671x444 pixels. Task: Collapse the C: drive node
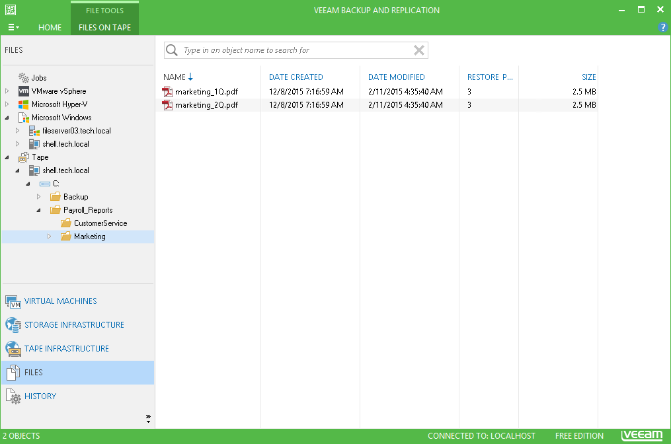28,184
